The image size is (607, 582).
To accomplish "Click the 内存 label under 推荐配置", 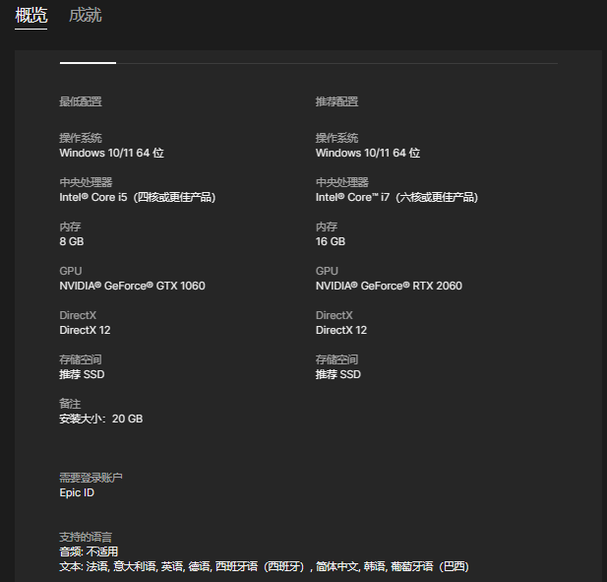I will [327, 226].
